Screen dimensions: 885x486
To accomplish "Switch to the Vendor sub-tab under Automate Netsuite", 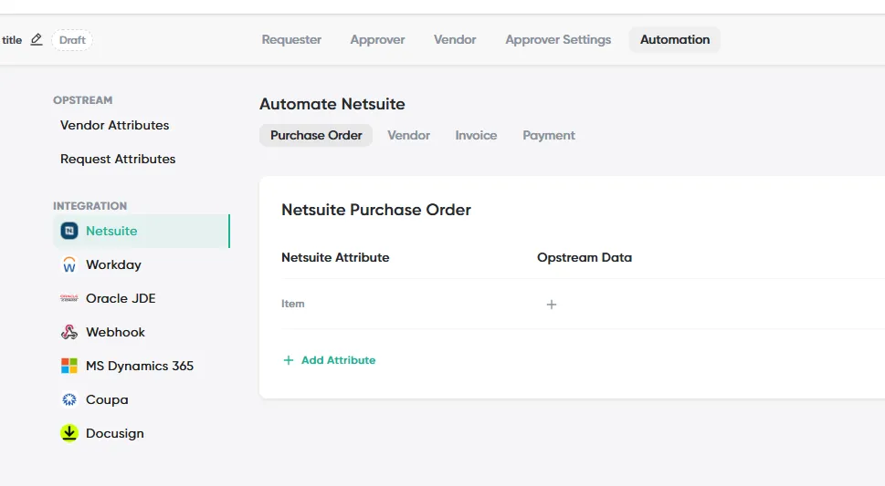I will pyautogui.click(x=408, y=135).
